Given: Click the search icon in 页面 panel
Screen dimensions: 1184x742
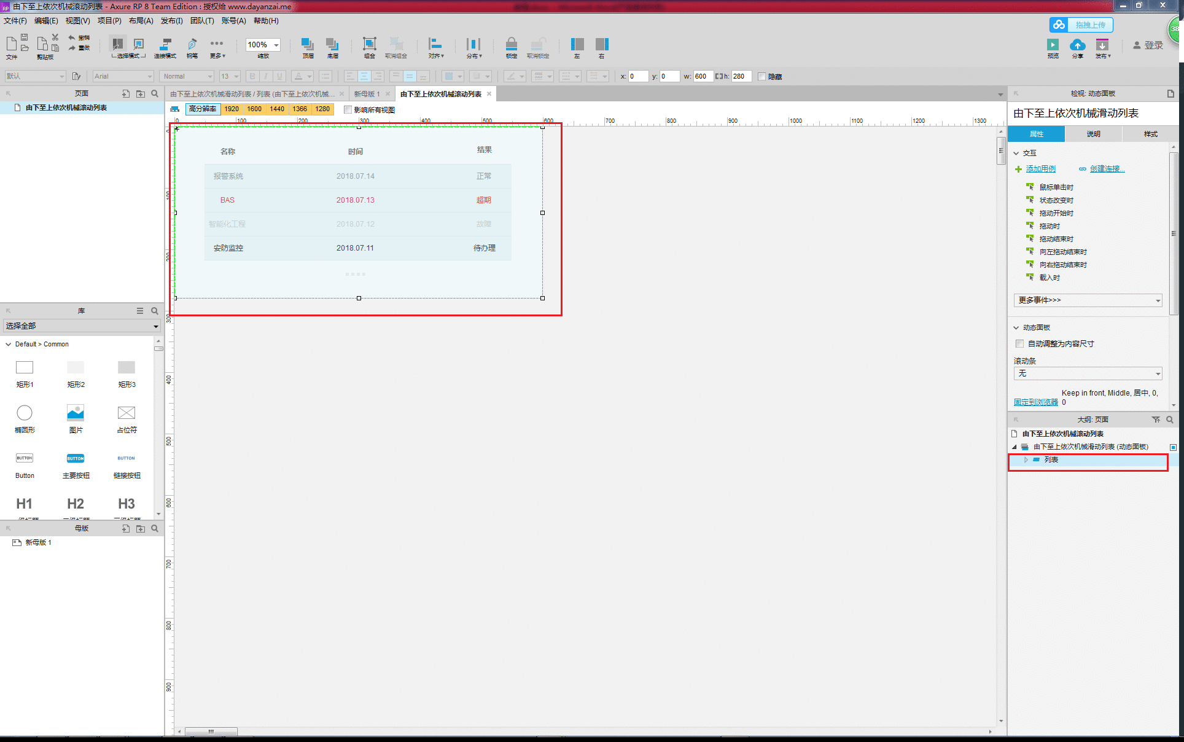Looking at the screenshot, I should 155,94.
